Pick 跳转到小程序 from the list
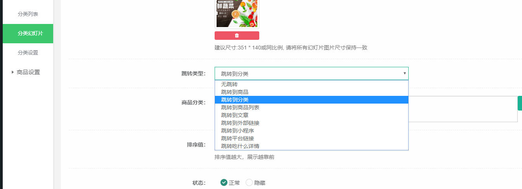The image size is (522, 189). pos(238,131)
